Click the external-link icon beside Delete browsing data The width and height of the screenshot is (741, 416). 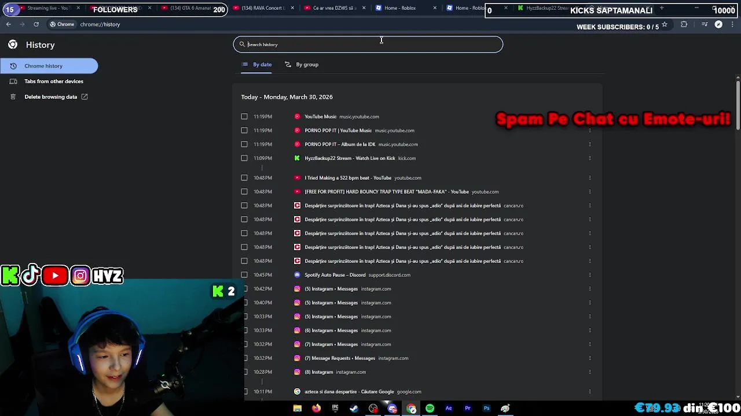(x=85, y=96)
